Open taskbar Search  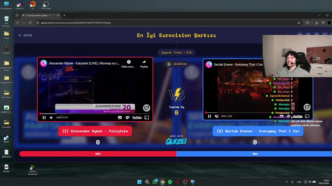pyautogui.click(x=147, y=182)
